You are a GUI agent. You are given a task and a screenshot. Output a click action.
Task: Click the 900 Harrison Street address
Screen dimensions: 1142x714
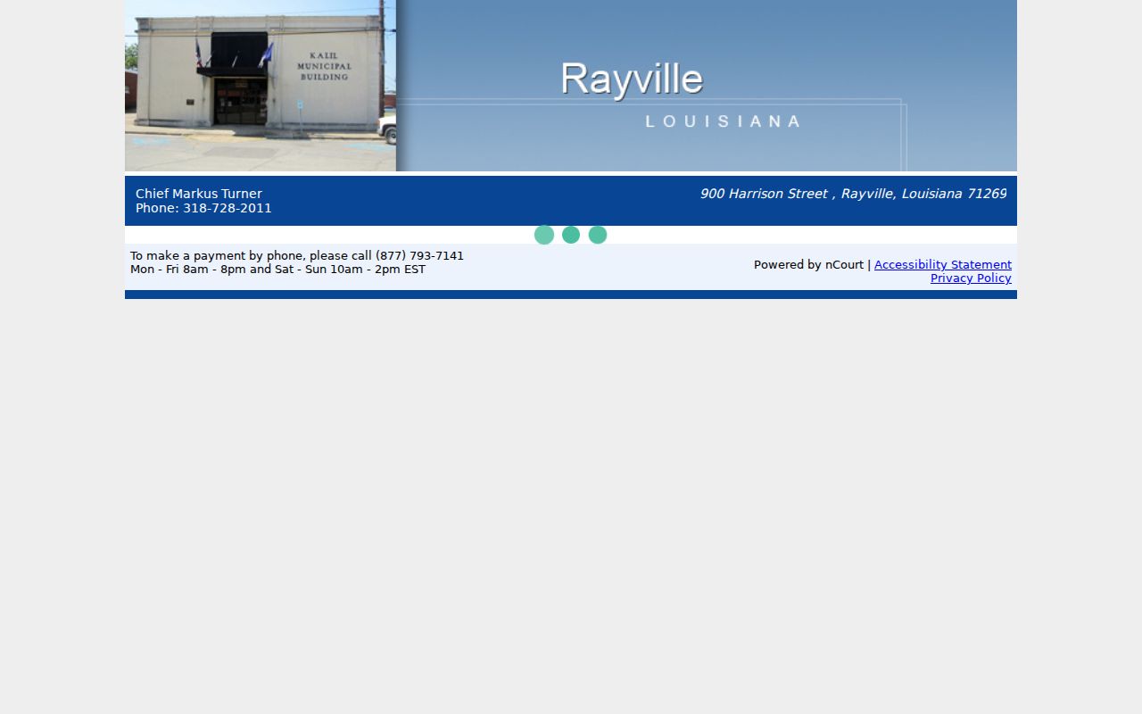[x=853, y=194]
